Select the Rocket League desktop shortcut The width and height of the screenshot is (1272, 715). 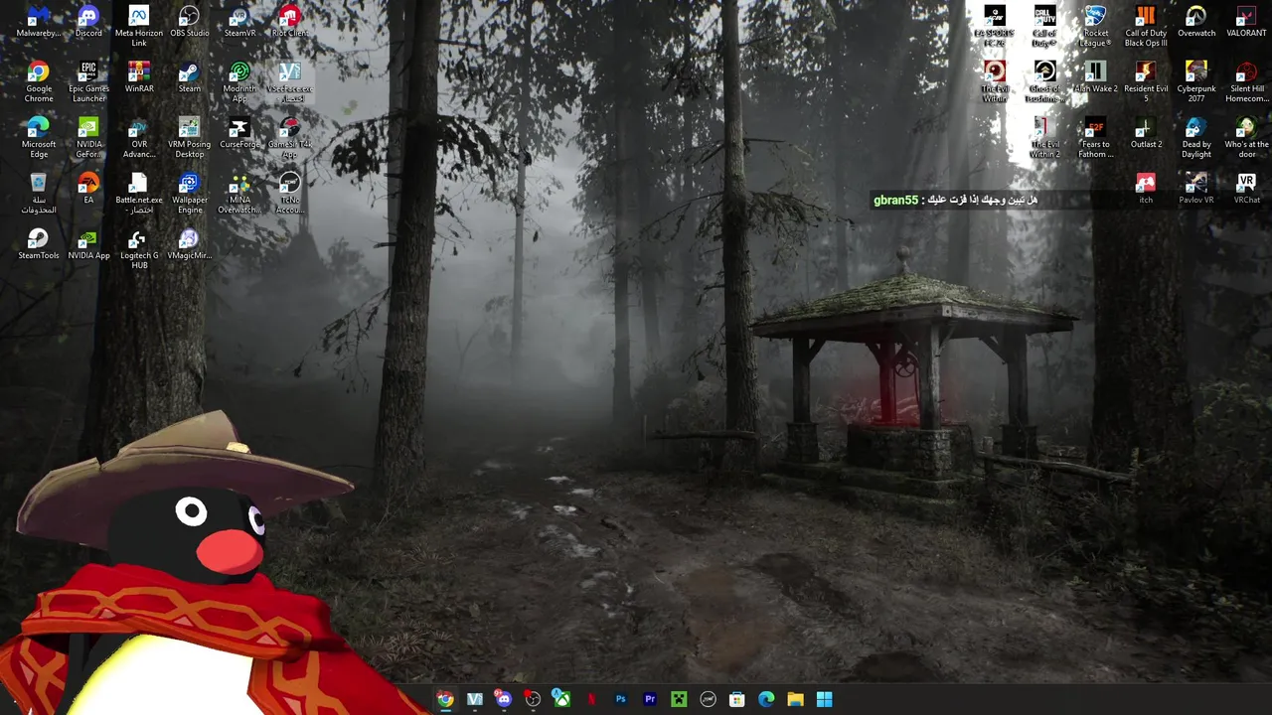pos(1095,27)
